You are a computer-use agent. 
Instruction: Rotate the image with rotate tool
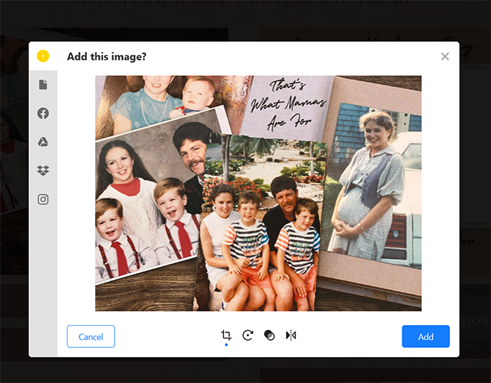pos(248,335)
